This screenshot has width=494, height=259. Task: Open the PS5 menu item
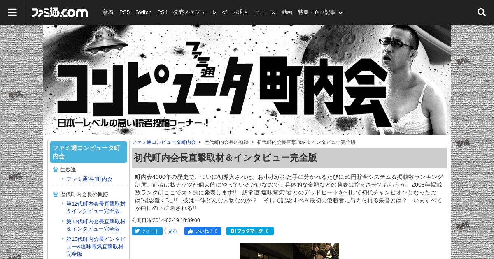(124, 12)
